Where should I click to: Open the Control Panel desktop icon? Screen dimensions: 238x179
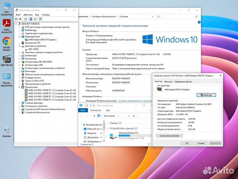coord(7,80)
